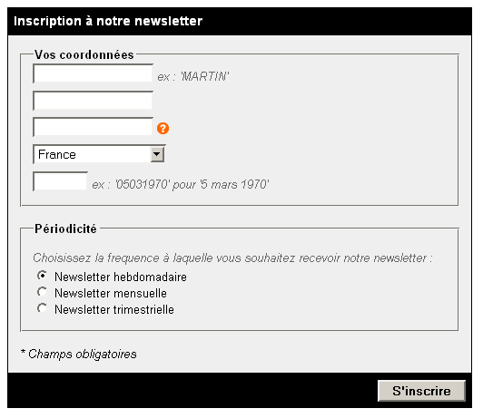Viewport: 483px width, 418px height.
Task: Click the 'Newsletter trimestrielle' label text
Action: (x=114, y=309)
